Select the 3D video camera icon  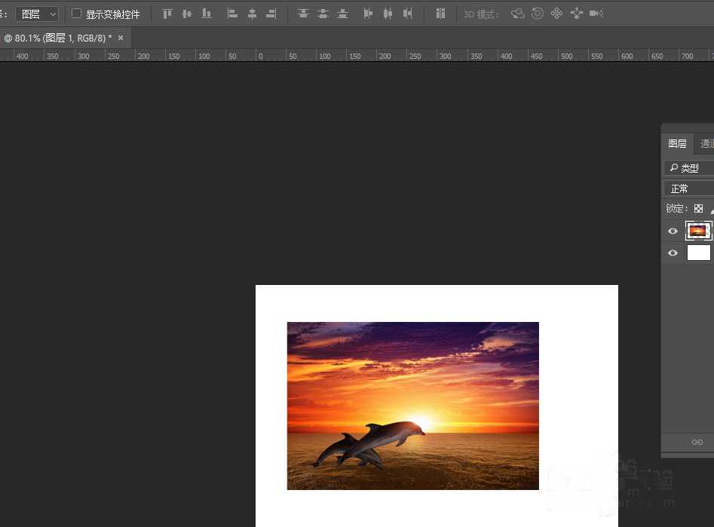pos(596,14)
